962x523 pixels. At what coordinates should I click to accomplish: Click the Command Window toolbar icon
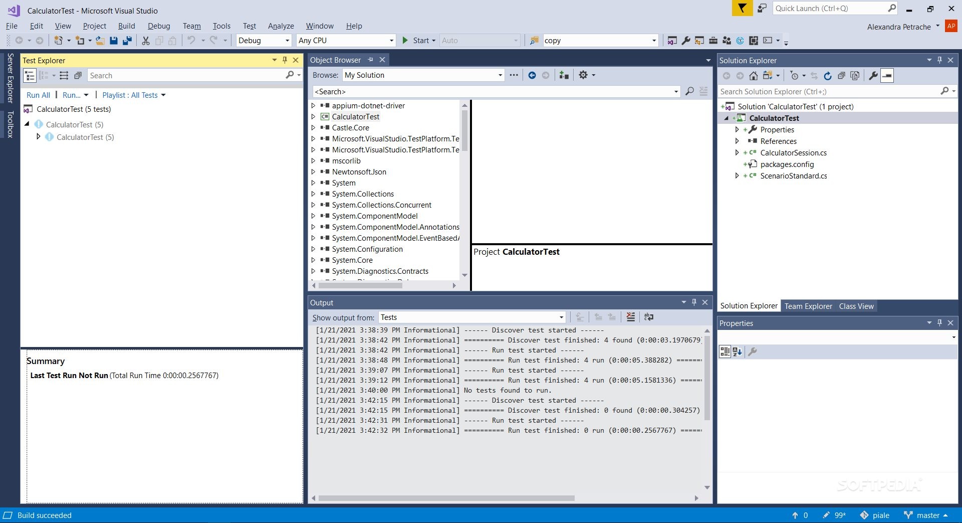tap(767, 41)
